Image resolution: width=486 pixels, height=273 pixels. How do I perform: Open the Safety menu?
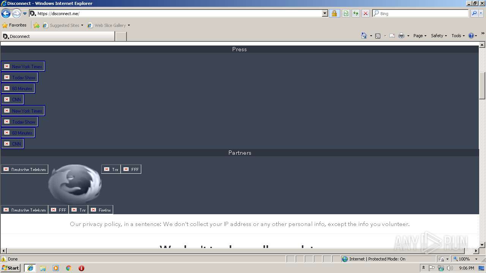click(x=439, y=36)
